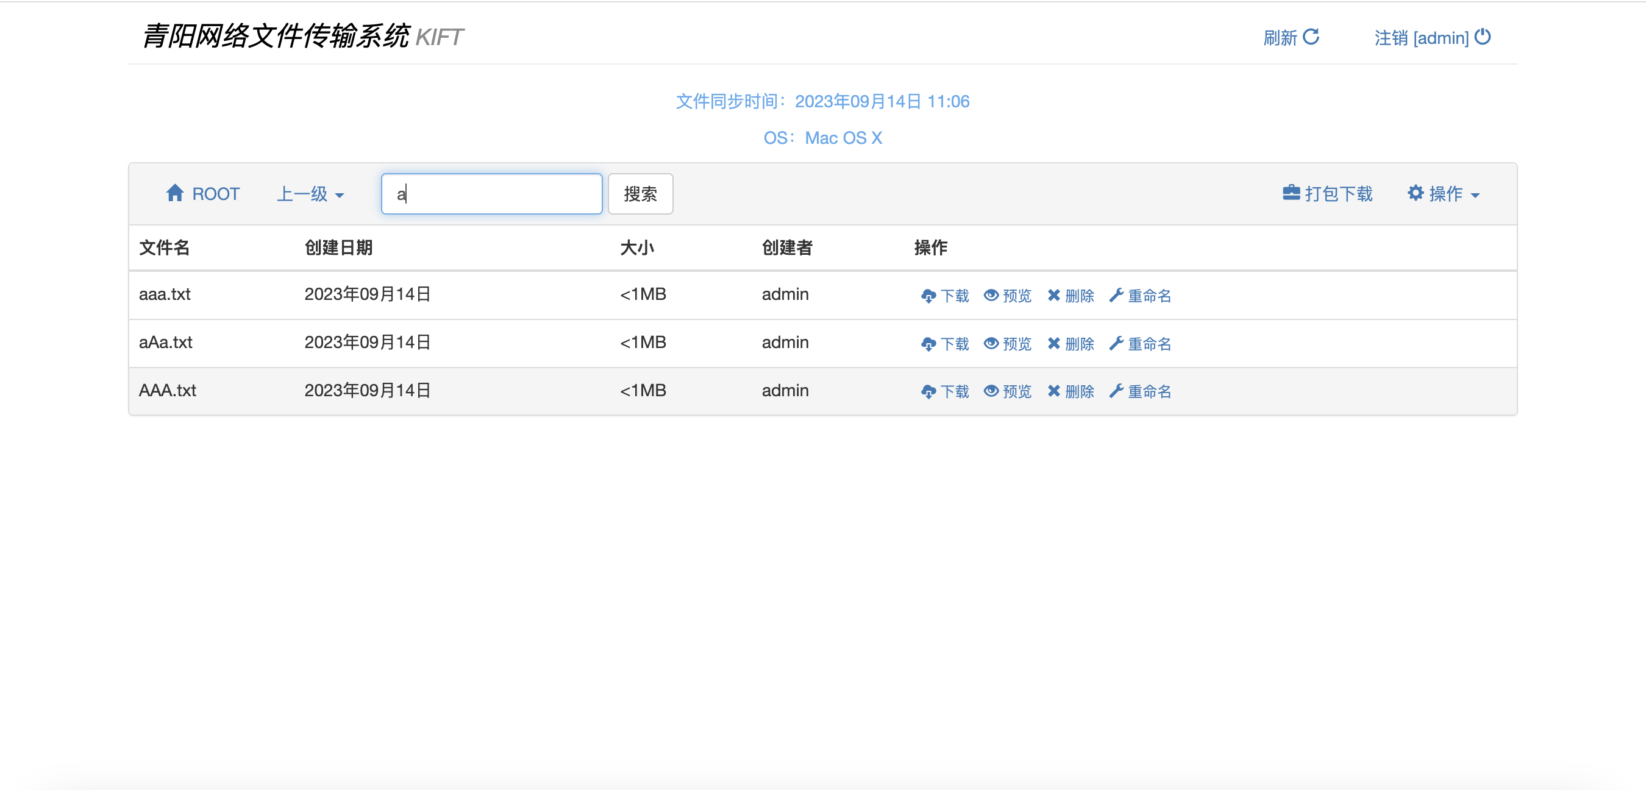Viewport: 1646px width, 790px height.
Task: Click the ROOT home icon
Action: (x=174, y=193)
